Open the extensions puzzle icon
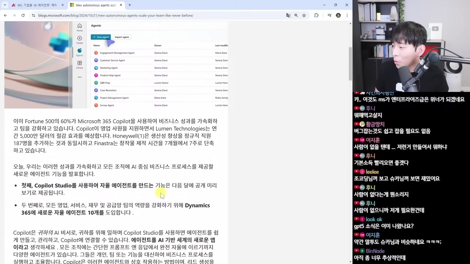Image resolution: width=470 pixels, height=264 pixels. (x=316, y=15)
